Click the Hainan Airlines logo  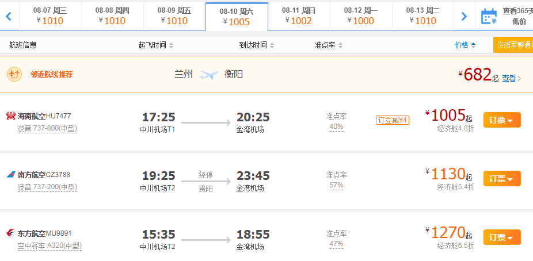pyautogui.click(x=11, y=116)
